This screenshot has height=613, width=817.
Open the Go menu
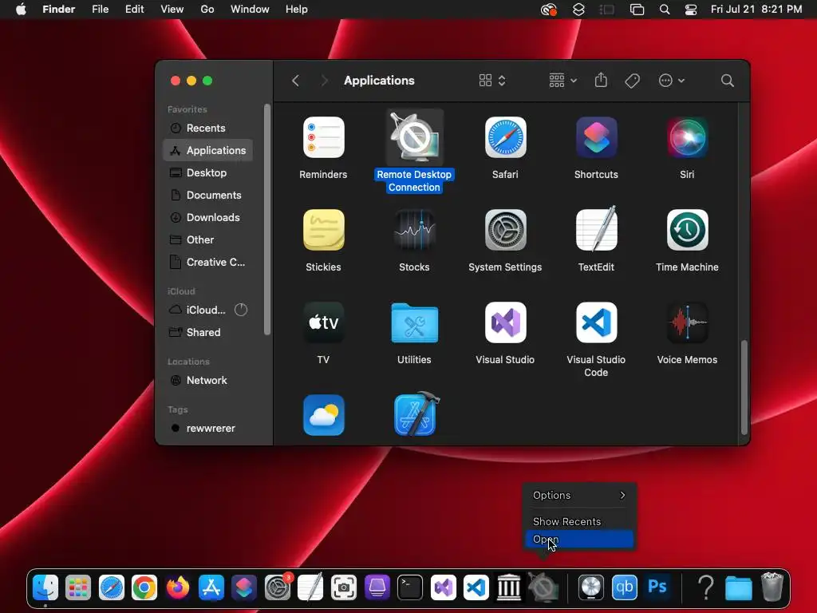(x=207, y=10)
